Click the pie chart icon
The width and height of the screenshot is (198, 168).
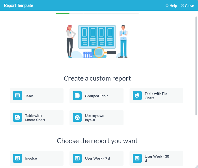[137, 96]
